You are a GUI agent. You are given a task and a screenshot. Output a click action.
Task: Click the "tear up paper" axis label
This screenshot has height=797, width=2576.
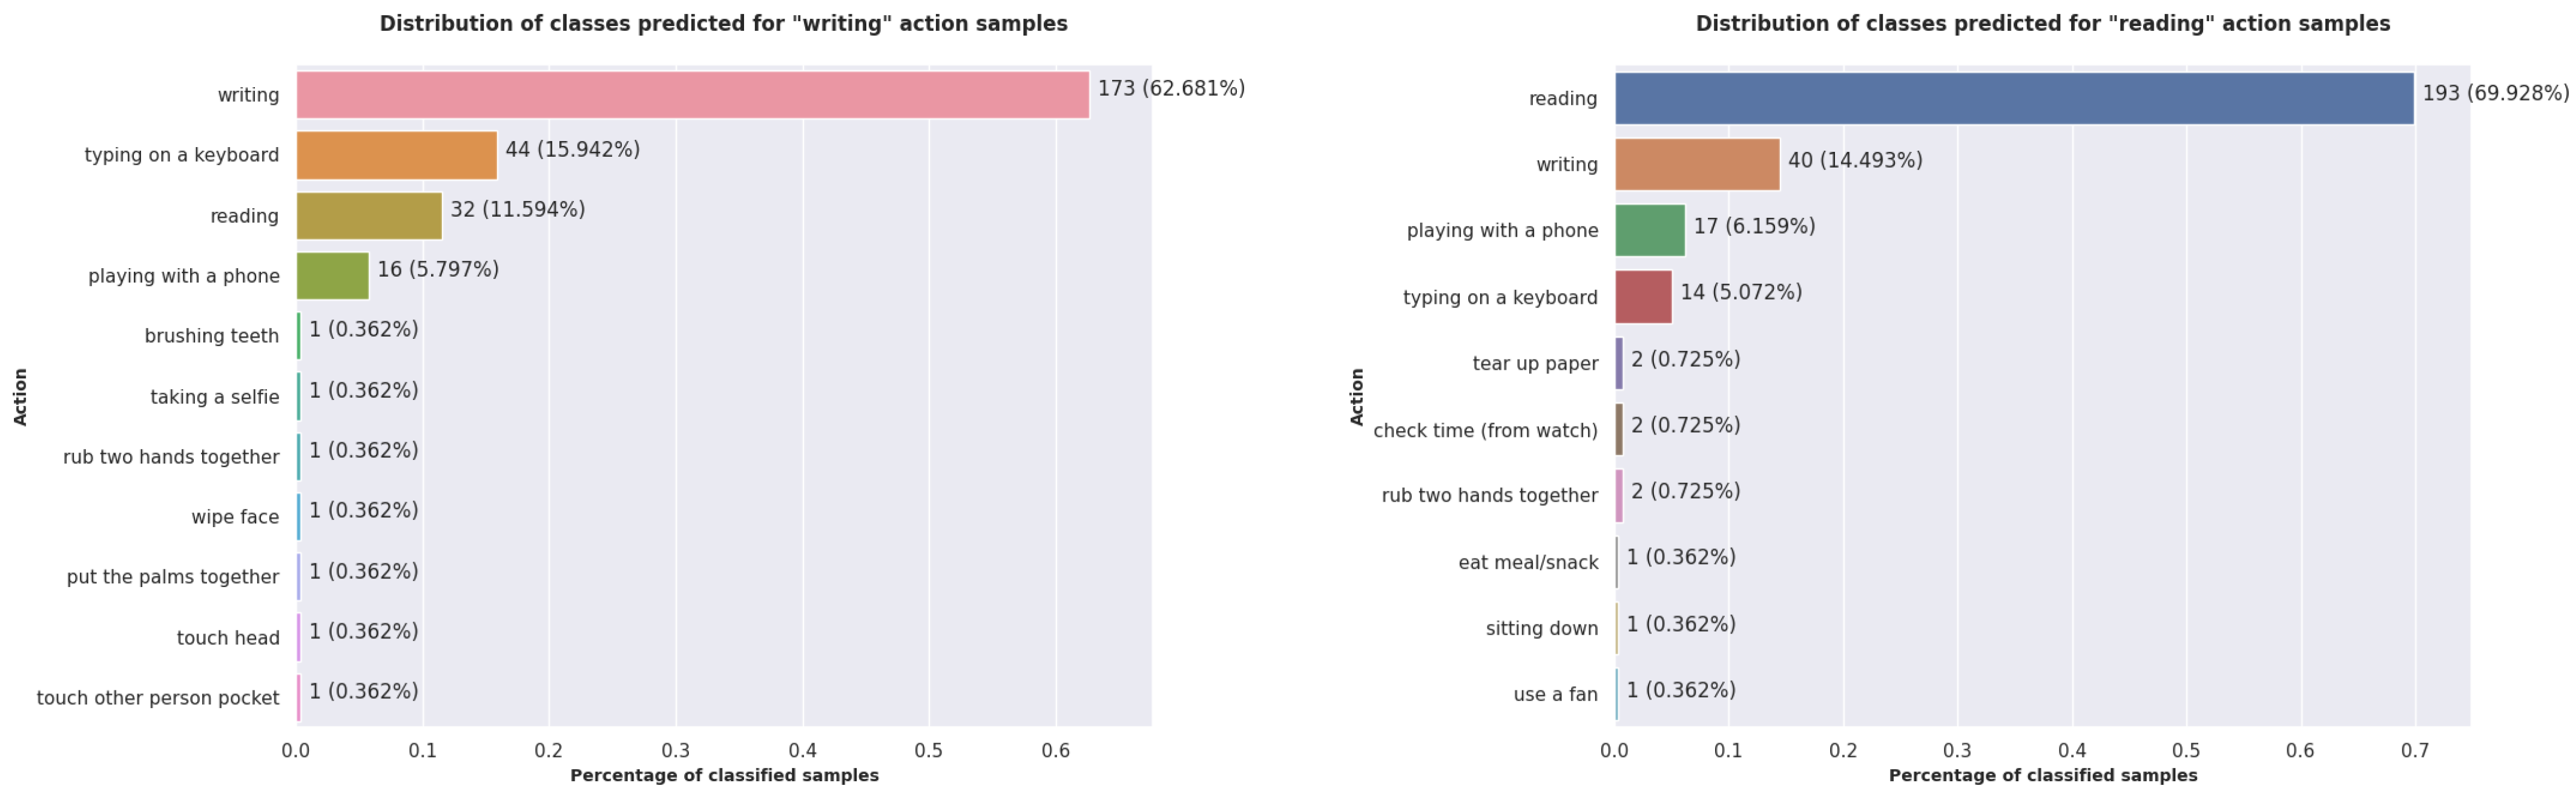click(x=1535, y=363)
